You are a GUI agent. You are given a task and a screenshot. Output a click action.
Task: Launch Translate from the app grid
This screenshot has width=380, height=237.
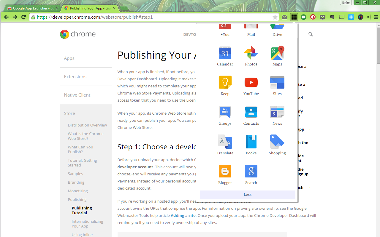pos(225,145)
